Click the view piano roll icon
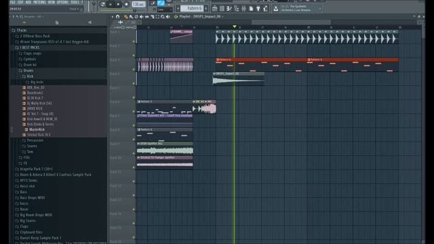Screen dimensions: 434x244 pos(229,9)
